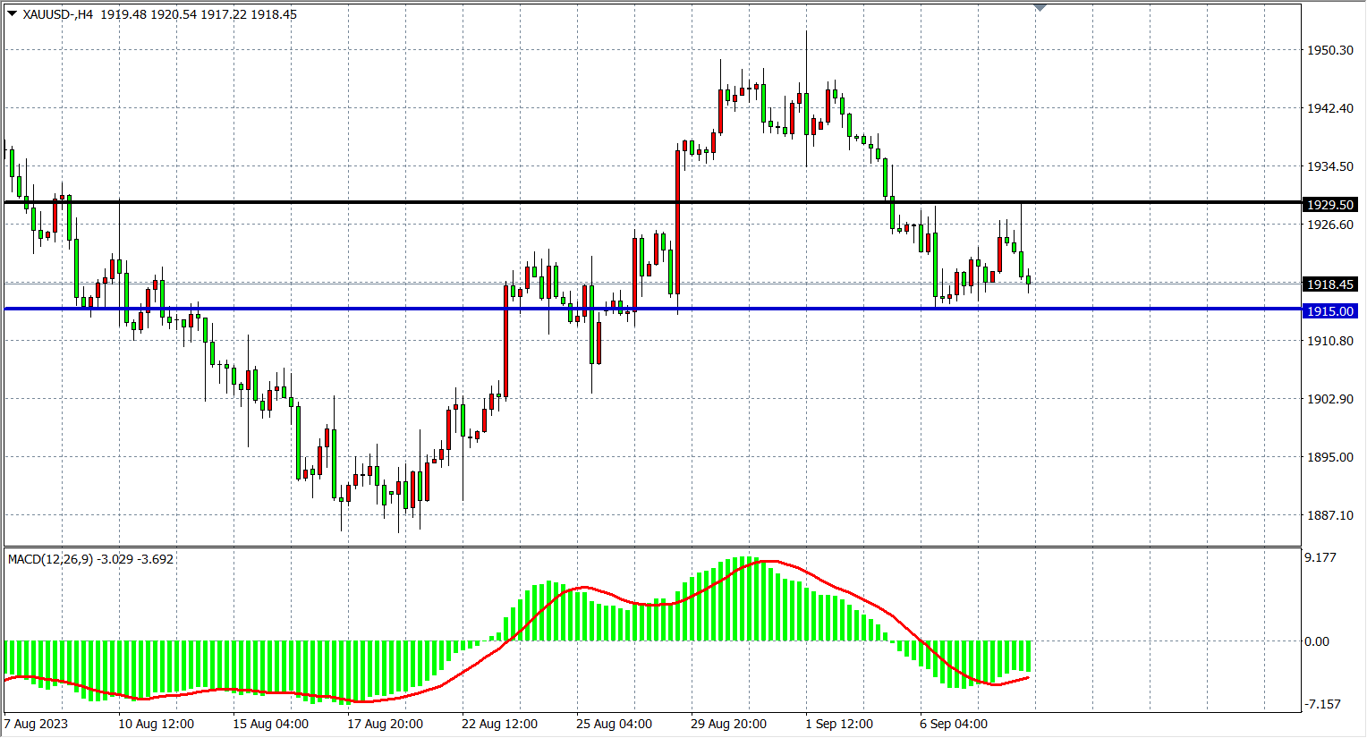The width and height of the screenshot is (1367, 738).
Task: Click the 6 Sep 04:00 time label
Action: pos(954,724)
